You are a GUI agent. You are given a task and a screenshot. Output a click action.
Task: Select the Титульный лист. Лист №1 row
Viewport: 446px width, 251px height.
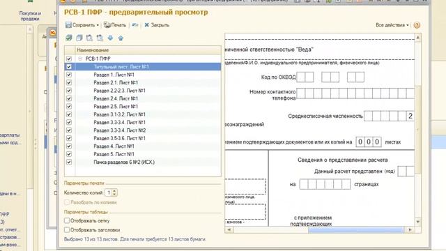(x=143, y=67)
